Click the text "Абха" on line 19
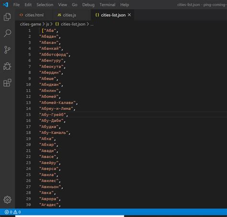Viewport: 227px width, 217px height. point(46,138)
